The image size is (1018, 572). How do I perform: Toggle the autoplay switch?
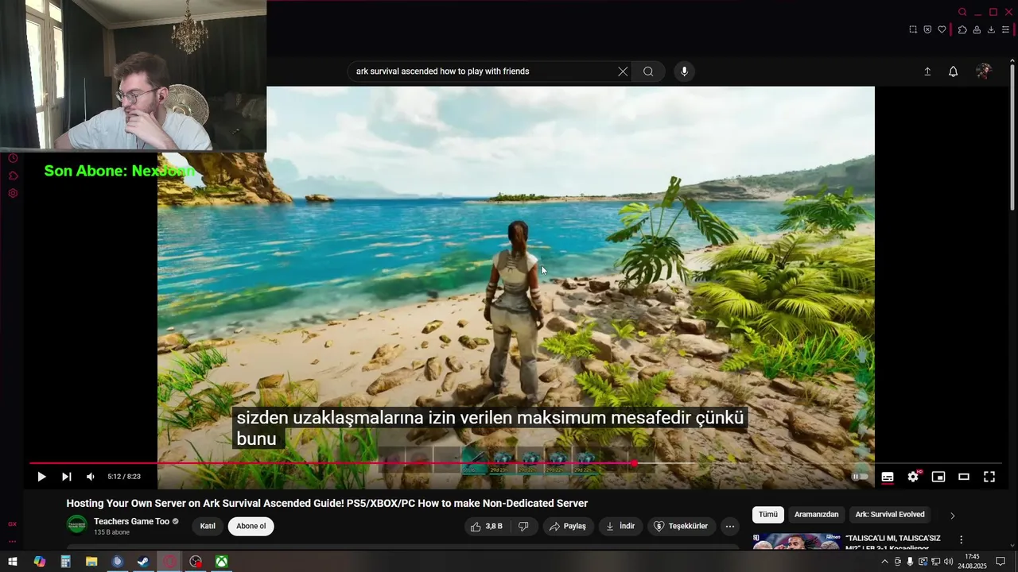tap(860, 477)
